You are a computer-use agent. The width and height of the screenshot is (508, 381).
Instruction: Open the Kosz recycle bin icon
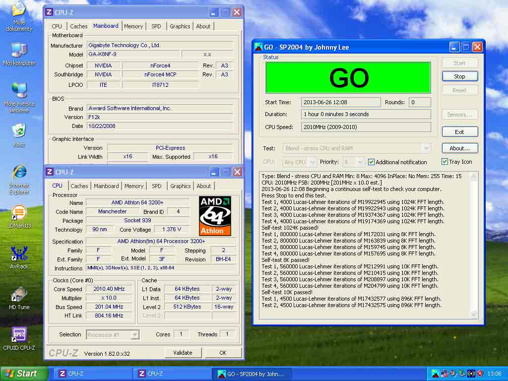(19, 131)
